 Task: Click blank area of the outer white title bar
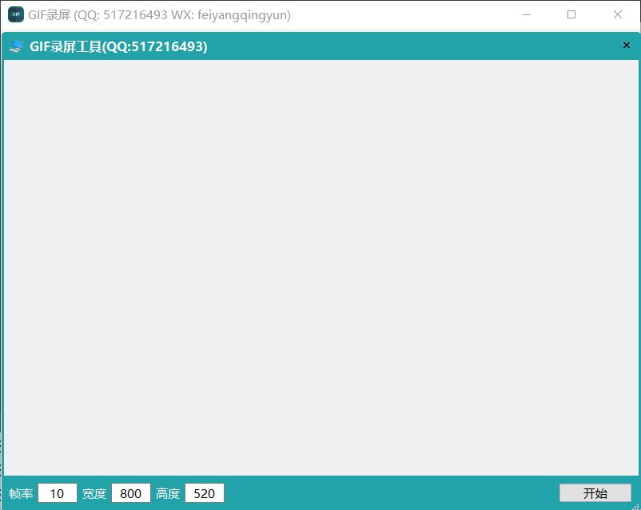tap(400, 14)
